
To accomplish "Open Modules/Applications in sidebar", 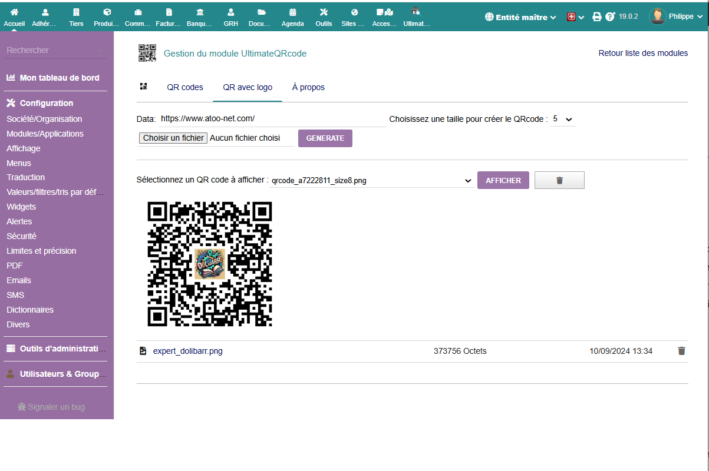I will coord(45,134).
